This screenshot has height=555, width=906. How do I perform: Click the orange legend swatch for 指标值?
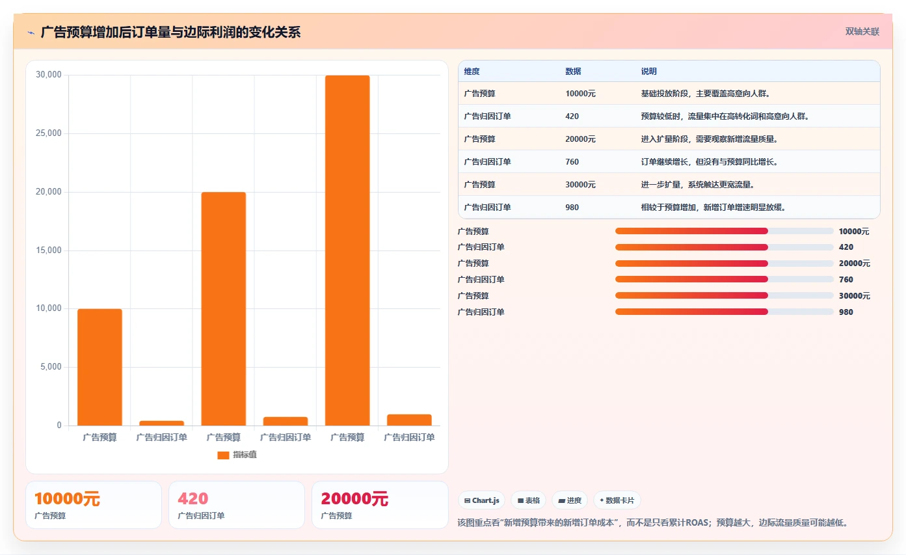click(x=223, y=455)
